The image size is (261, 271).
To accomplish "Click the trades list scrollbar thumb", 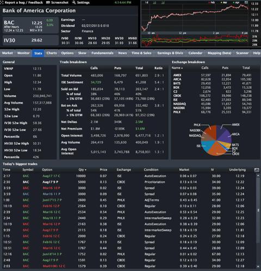I will (x=258, y=211).
